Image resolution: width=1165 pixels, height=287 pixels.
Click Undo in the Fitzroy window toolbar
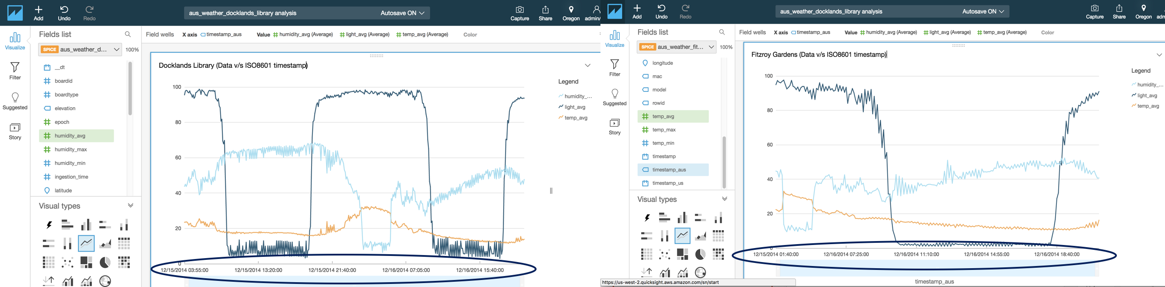[661, 12]
